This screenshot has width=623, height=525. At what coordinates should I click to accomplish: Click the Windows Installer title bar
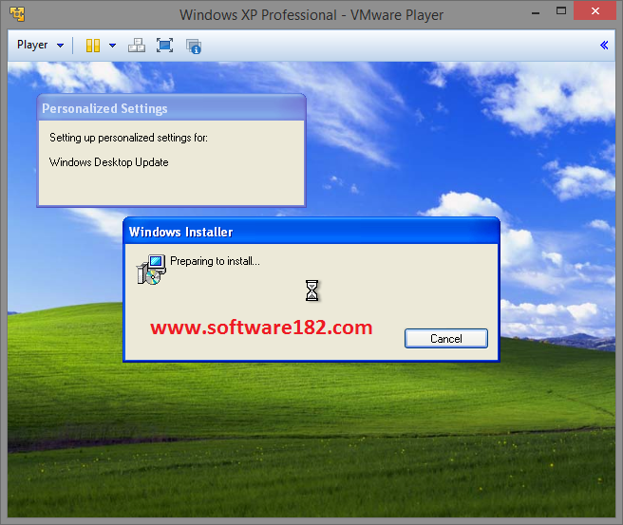pos(311,232)
